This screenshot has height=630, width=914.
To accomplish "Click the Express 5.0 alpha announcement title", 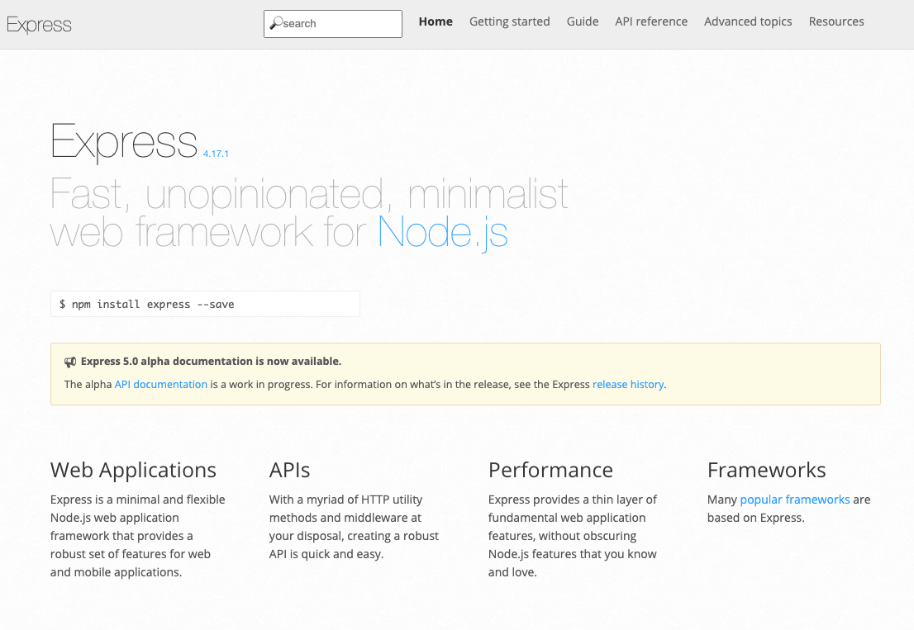I will [x=211, y=361].
